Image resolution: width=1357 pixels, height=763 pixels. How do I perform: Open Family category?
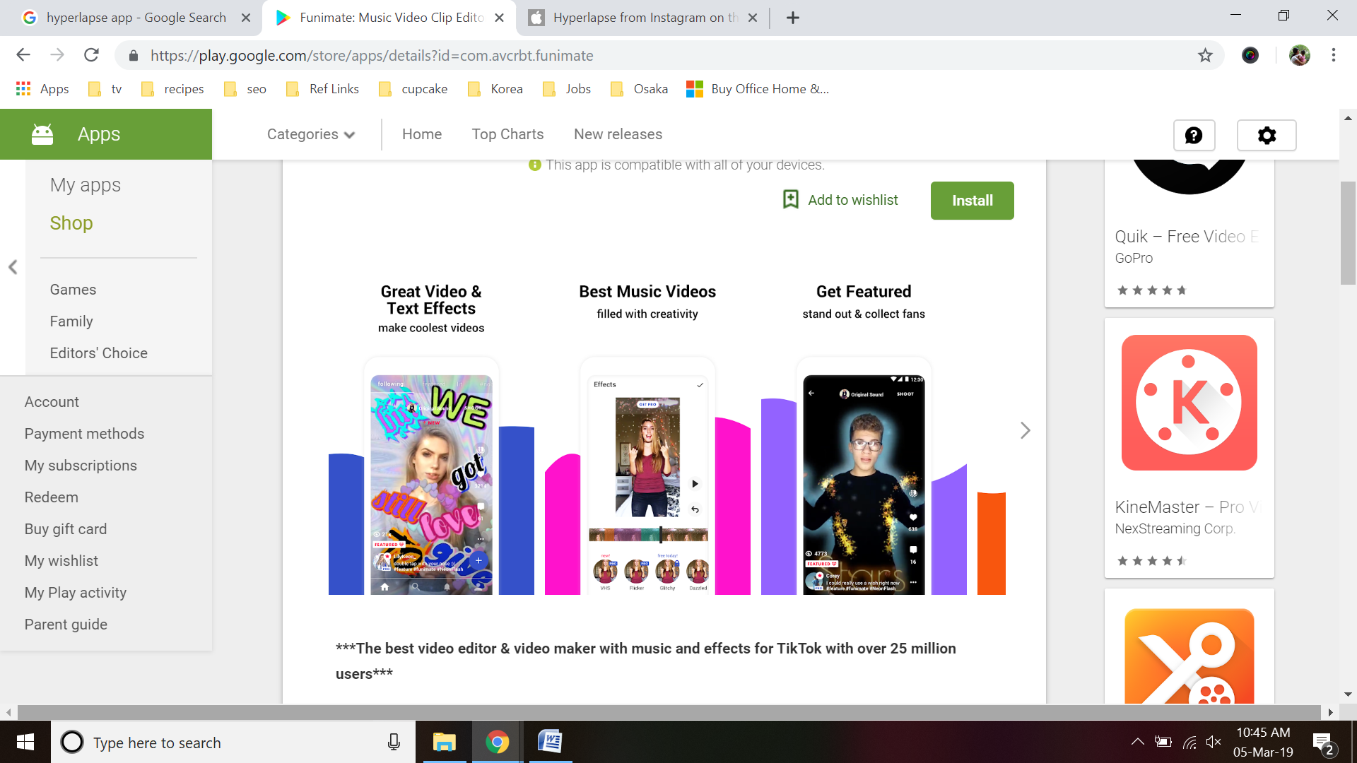point(71,321)
